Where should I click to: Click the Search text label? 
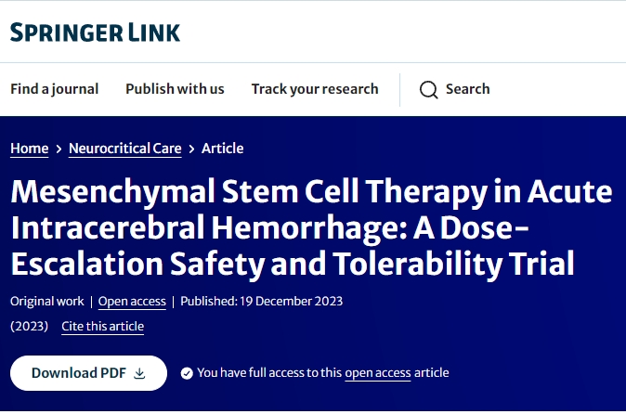tap(467, 89)
